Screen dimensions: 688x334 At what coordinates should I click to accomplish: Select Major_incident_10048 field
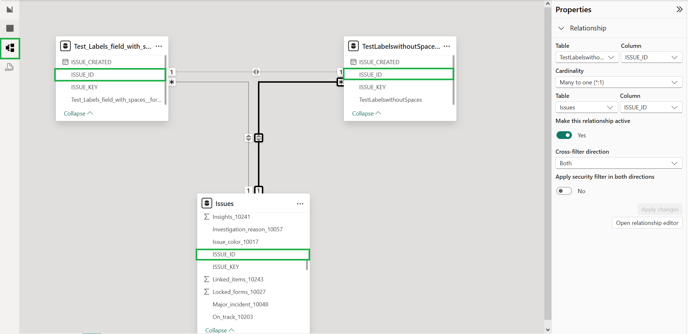tap(251, 304)
